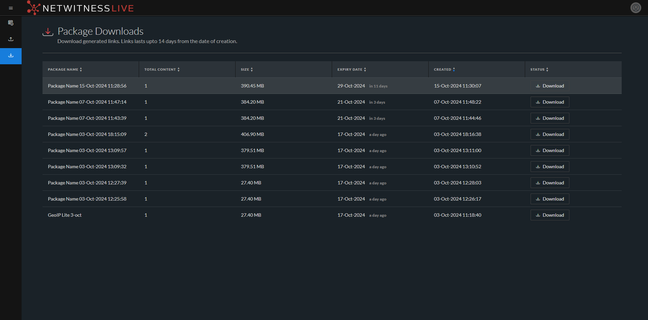Download the package created 03-Oct-2024 13:11:00
Image resolution: width=648 pixels, height=320 pixels.
coord(549,150)
